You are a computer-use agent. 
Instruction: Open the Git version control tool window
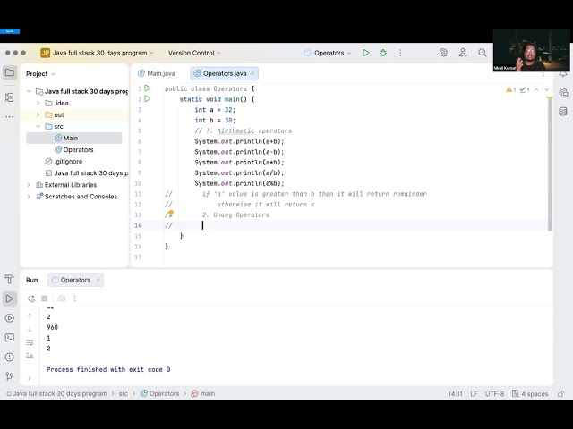pyautogui.click(x=10, y=375)
